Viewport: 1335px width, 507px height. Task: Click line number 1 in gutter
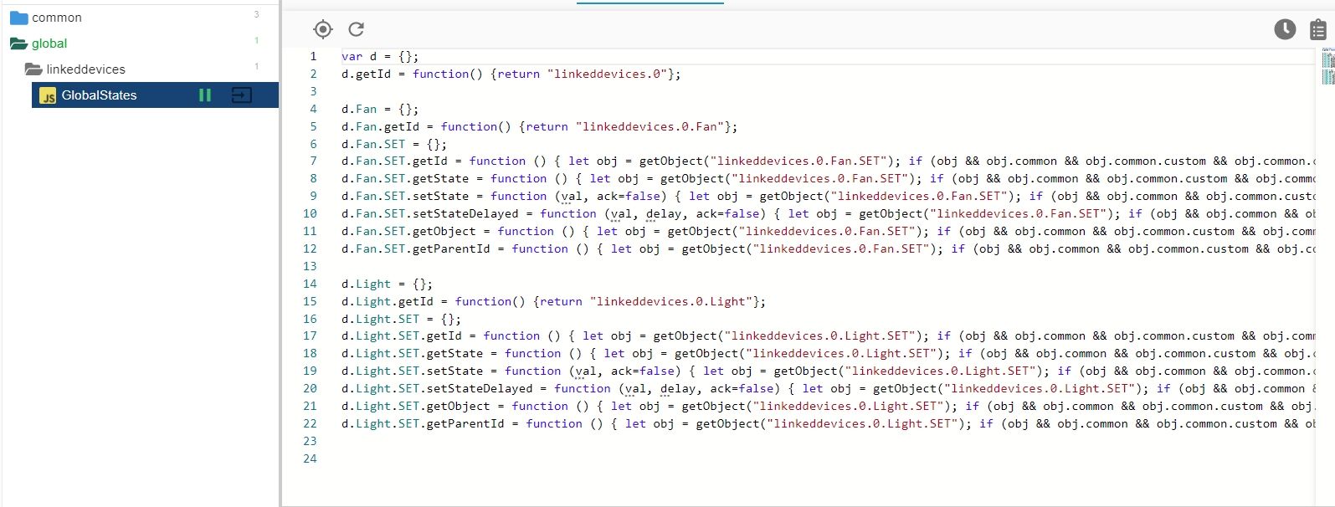(x=313, y=56)
